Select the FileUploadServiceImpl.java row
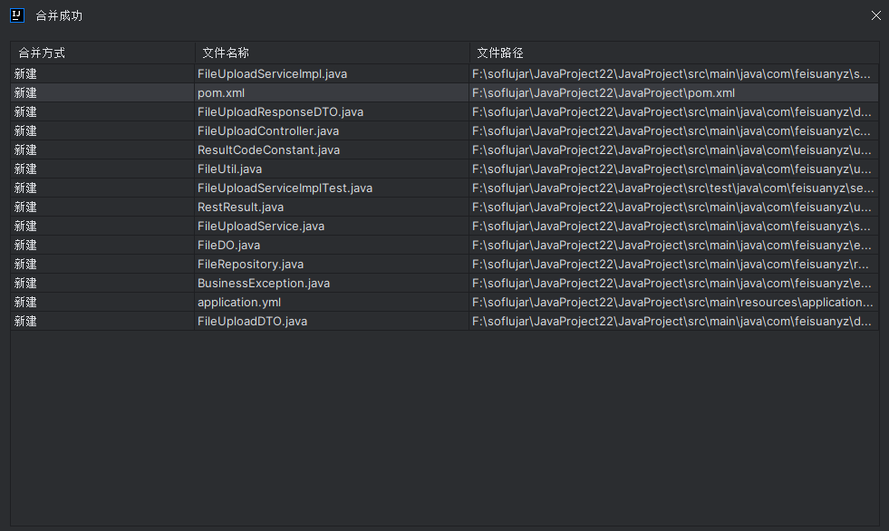This screenshot has height=531, width=889. [272, 73]
